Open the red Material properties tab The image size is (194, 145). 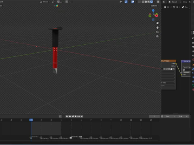(193, 89)
